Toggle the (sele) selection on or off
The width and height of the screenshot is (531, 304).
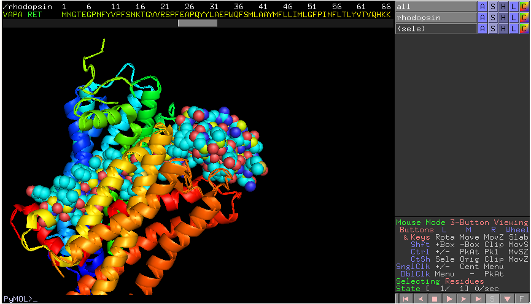[436, 28]
